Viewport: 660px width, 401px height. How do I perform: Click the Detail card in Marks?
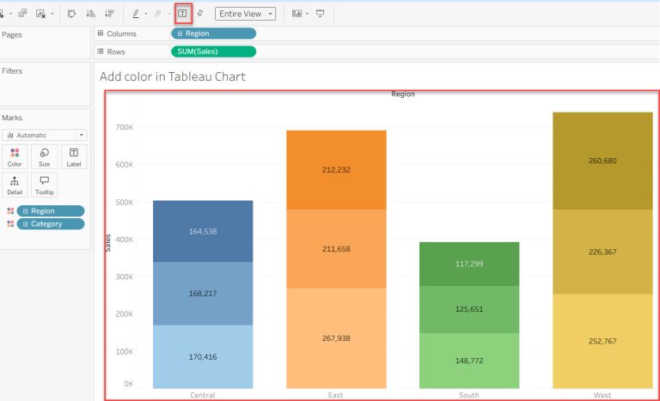tap(15, 185)
